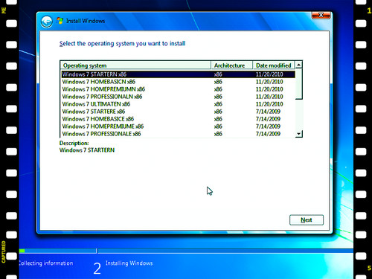Click the Date modified column header
The width and height of the screenshot is (372, 279).
pos(274,65)
